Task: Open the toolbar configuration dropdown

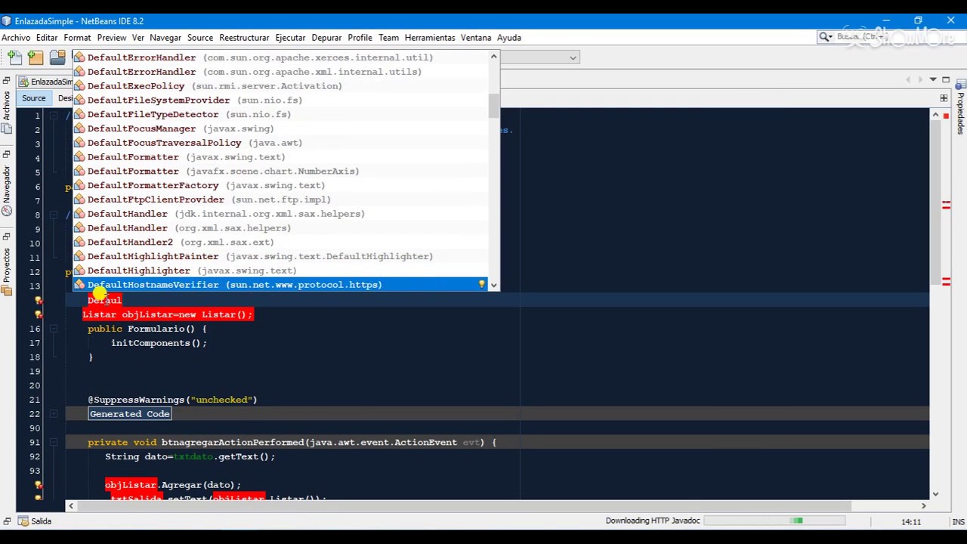Action: coord(573,57)
